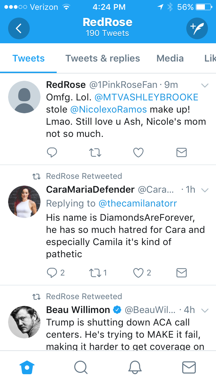Screen dimensions: 216x384
Task: Compose a new tweet with feather icon
Action: (x=197, y=28)
